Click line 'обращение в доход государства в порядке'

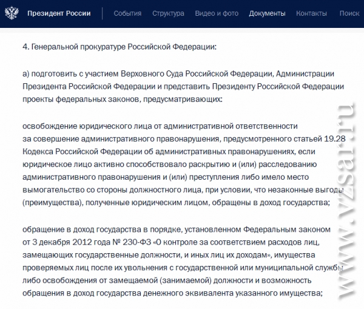coord(177,229)
